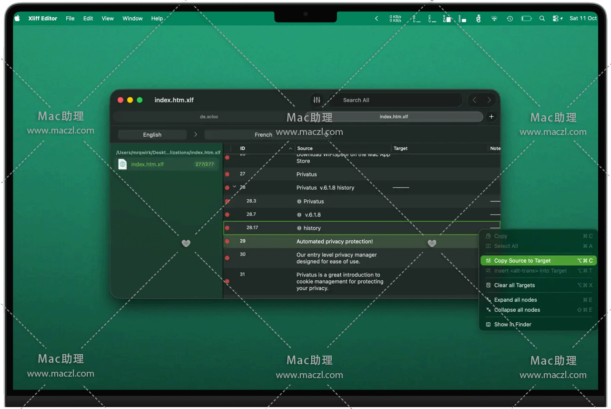Click the Wi-Fi icon in menu bar
Screen dimensions: 611x409
tap(494, 19)
